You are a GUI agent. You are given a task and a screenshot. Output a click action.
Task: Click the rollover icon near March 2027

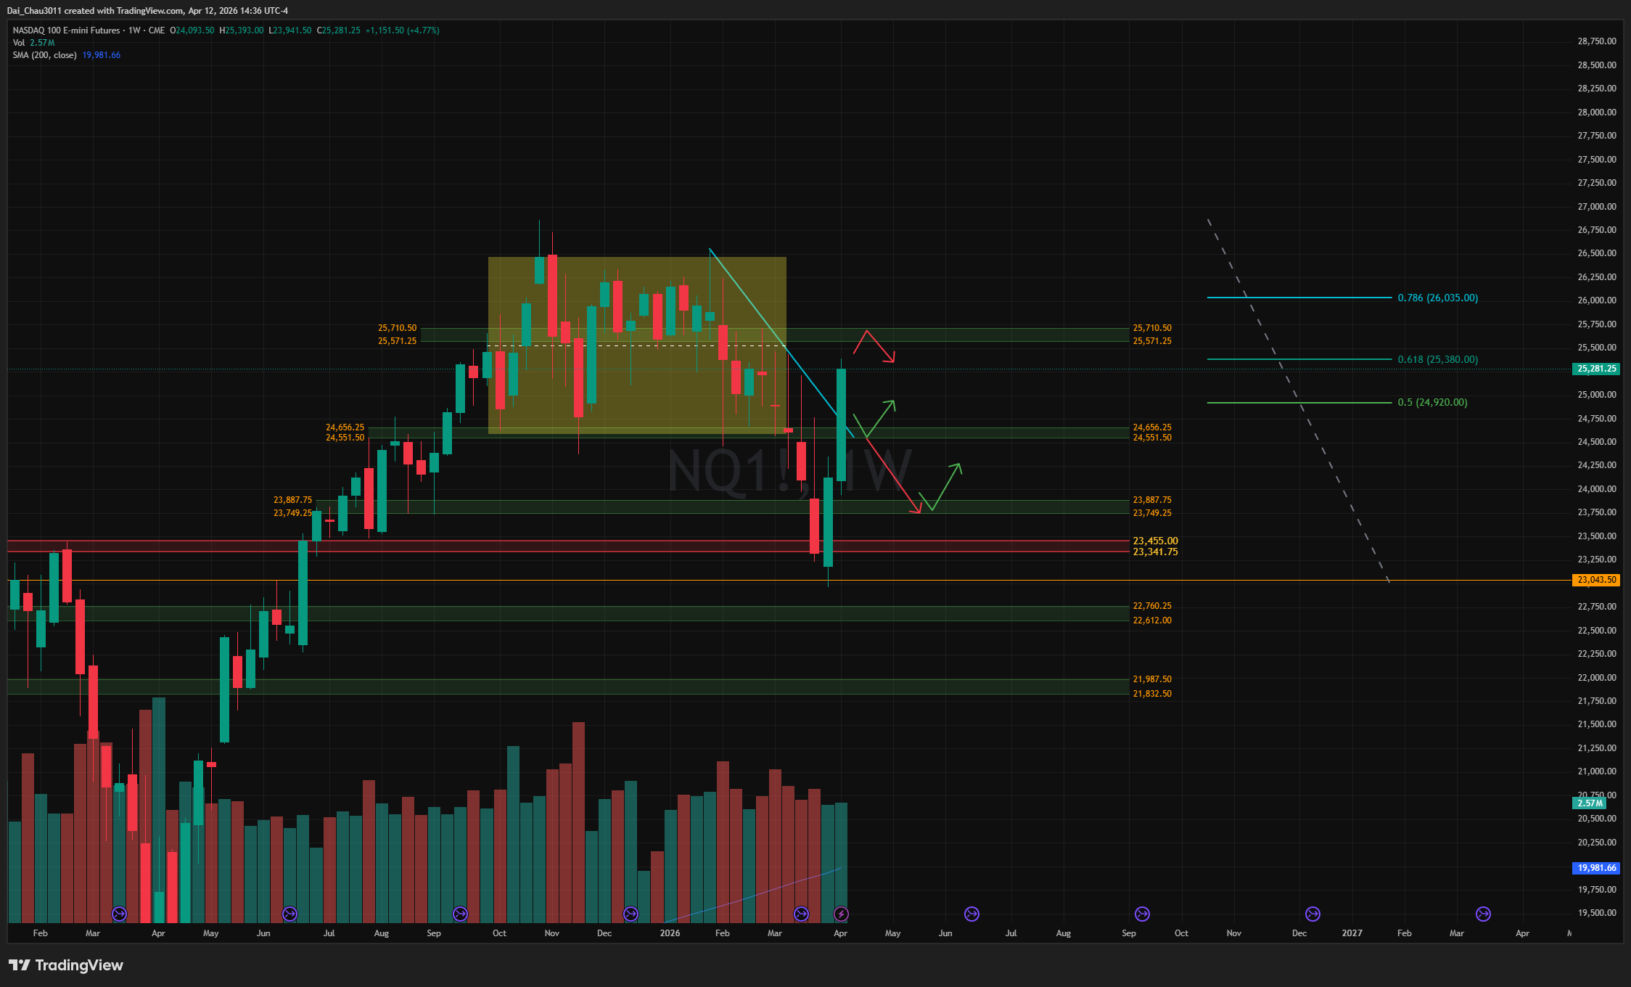(1483, 914)
